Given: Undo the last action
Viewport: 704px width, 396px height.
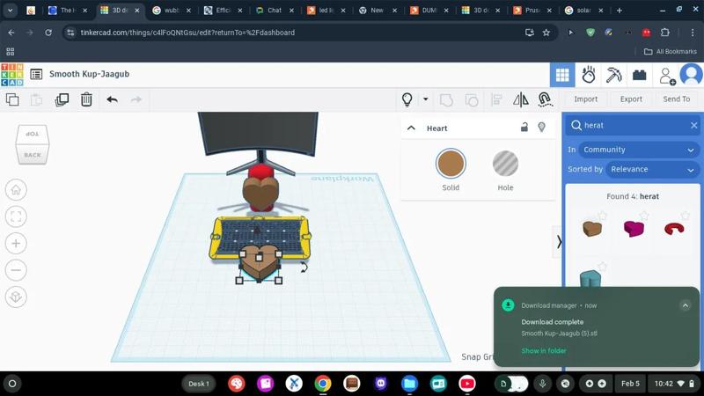Looking at the screenshot, I should click(x=113, y=99).
